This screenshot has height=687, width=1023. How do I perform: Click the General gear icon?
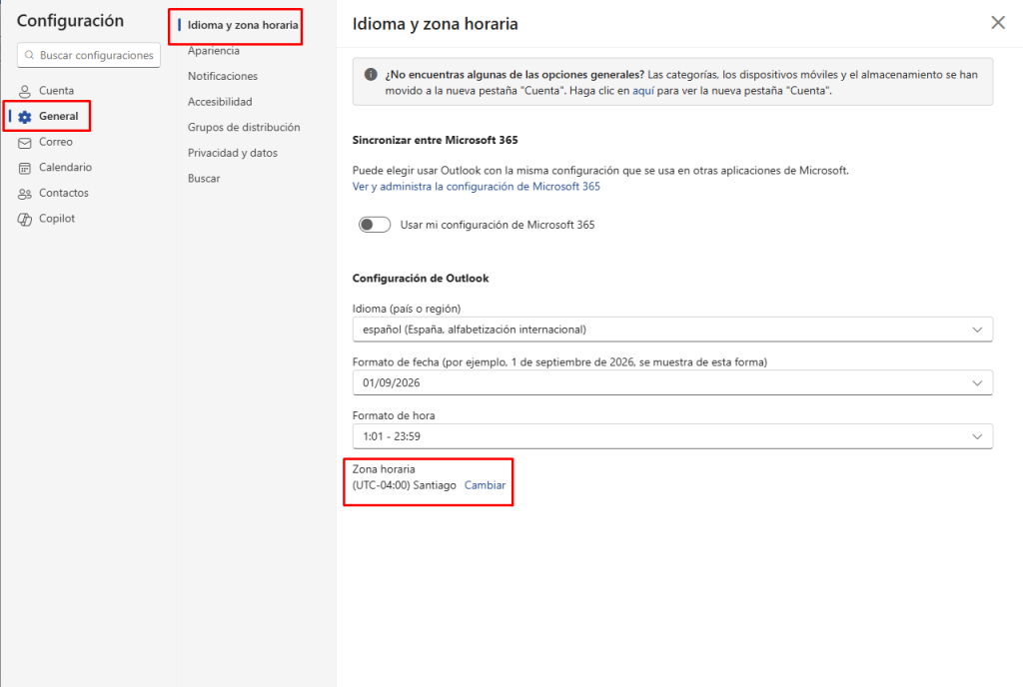coord(25,117)
